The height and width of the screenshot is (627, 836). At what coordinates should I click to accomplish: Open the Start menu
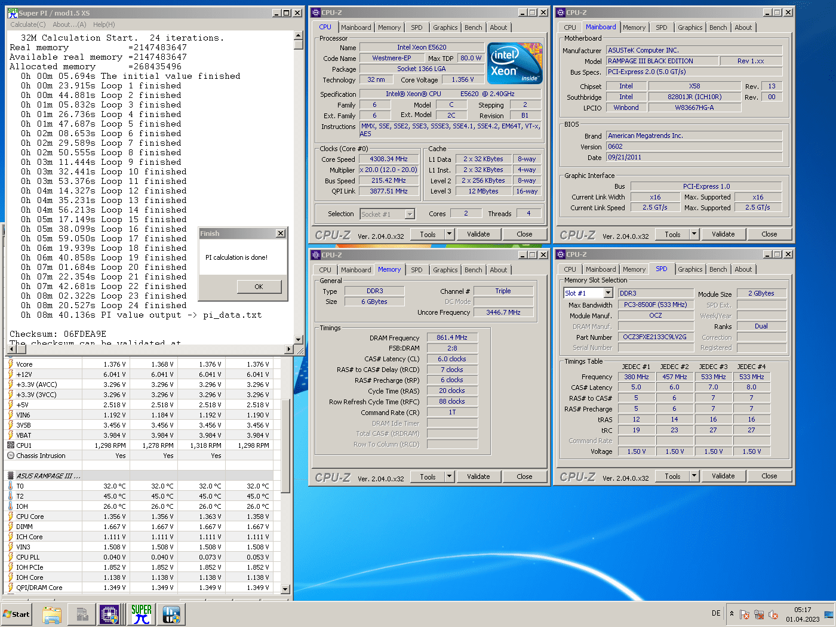16,614
